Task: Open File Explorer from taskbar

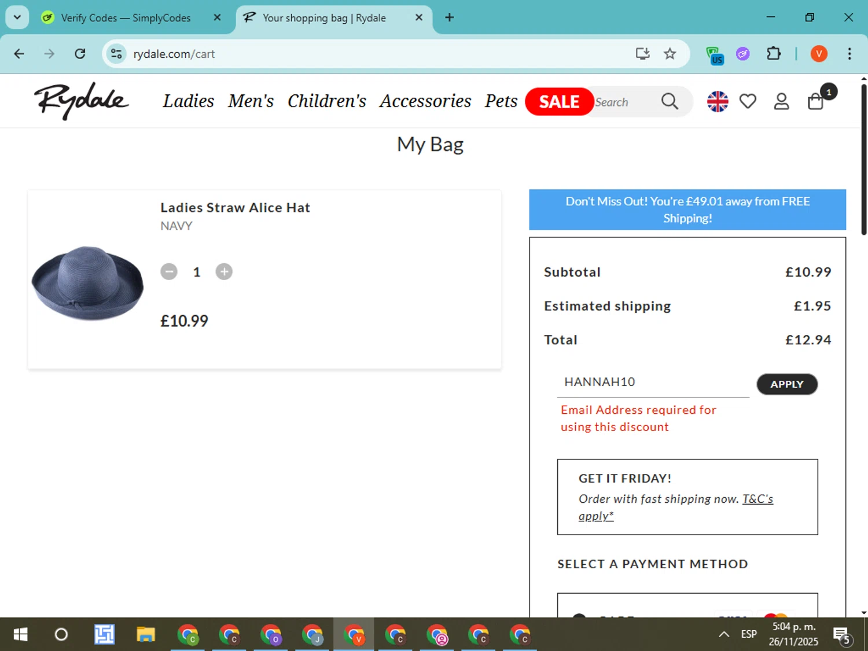Action: pyautogui.click(x=146, y=635)
